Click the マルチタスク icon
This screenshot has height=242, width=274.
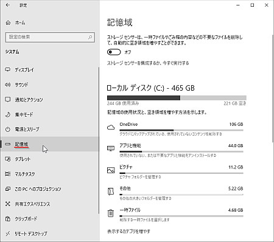pyautogui.click(x=8, y=174)
